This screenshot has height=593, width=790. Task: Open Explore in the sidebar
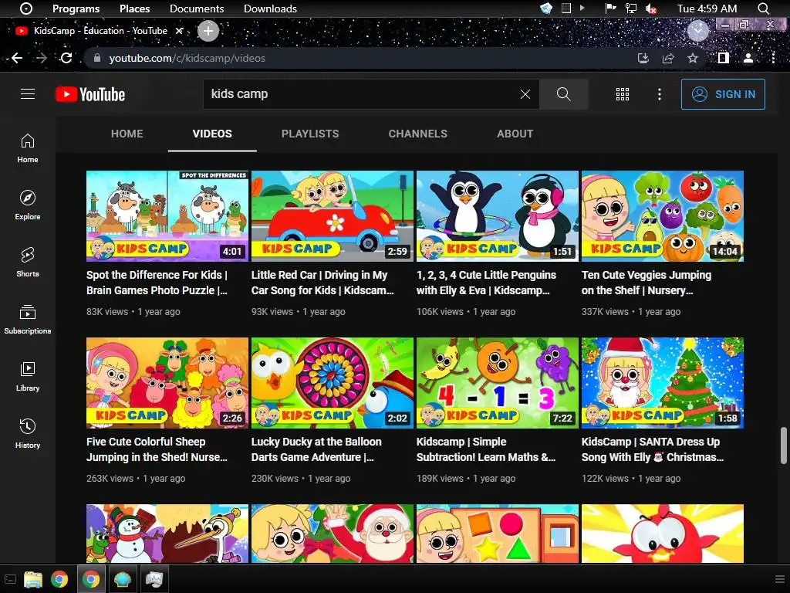point(28,205)
